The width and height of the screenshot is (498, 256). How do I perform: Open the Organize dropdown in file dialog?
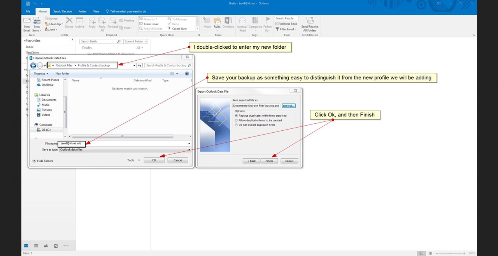coord(41,74)
